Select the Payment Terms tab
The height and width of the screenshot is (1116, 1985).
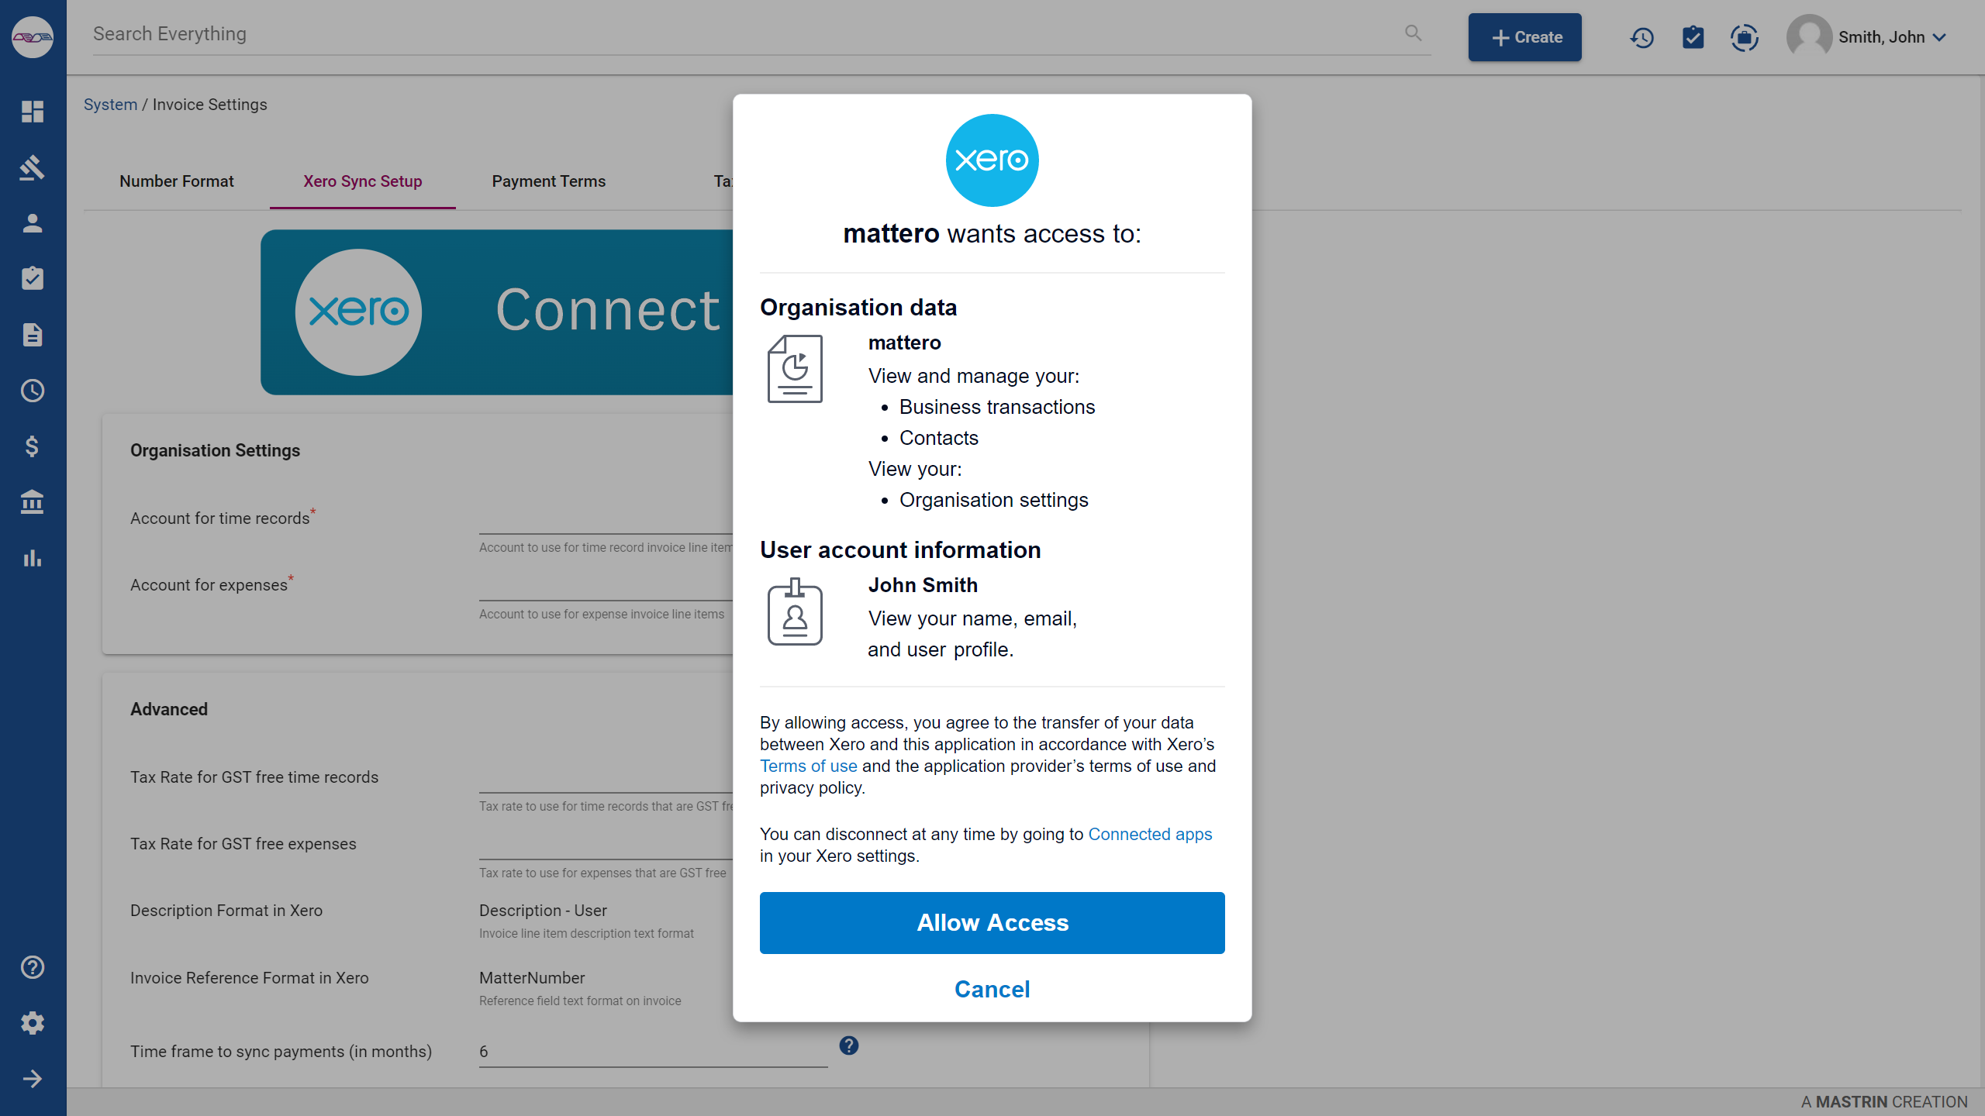pyautogui.click(x=548, y=180)
